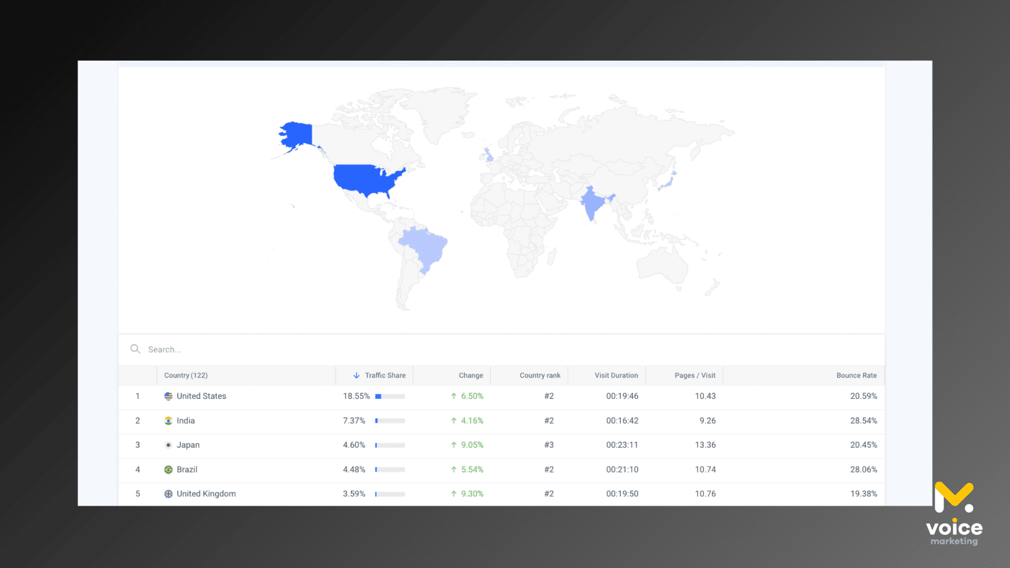Click the India flag icon
This screenshot has height=568, width=1010.
pos(168,421)
